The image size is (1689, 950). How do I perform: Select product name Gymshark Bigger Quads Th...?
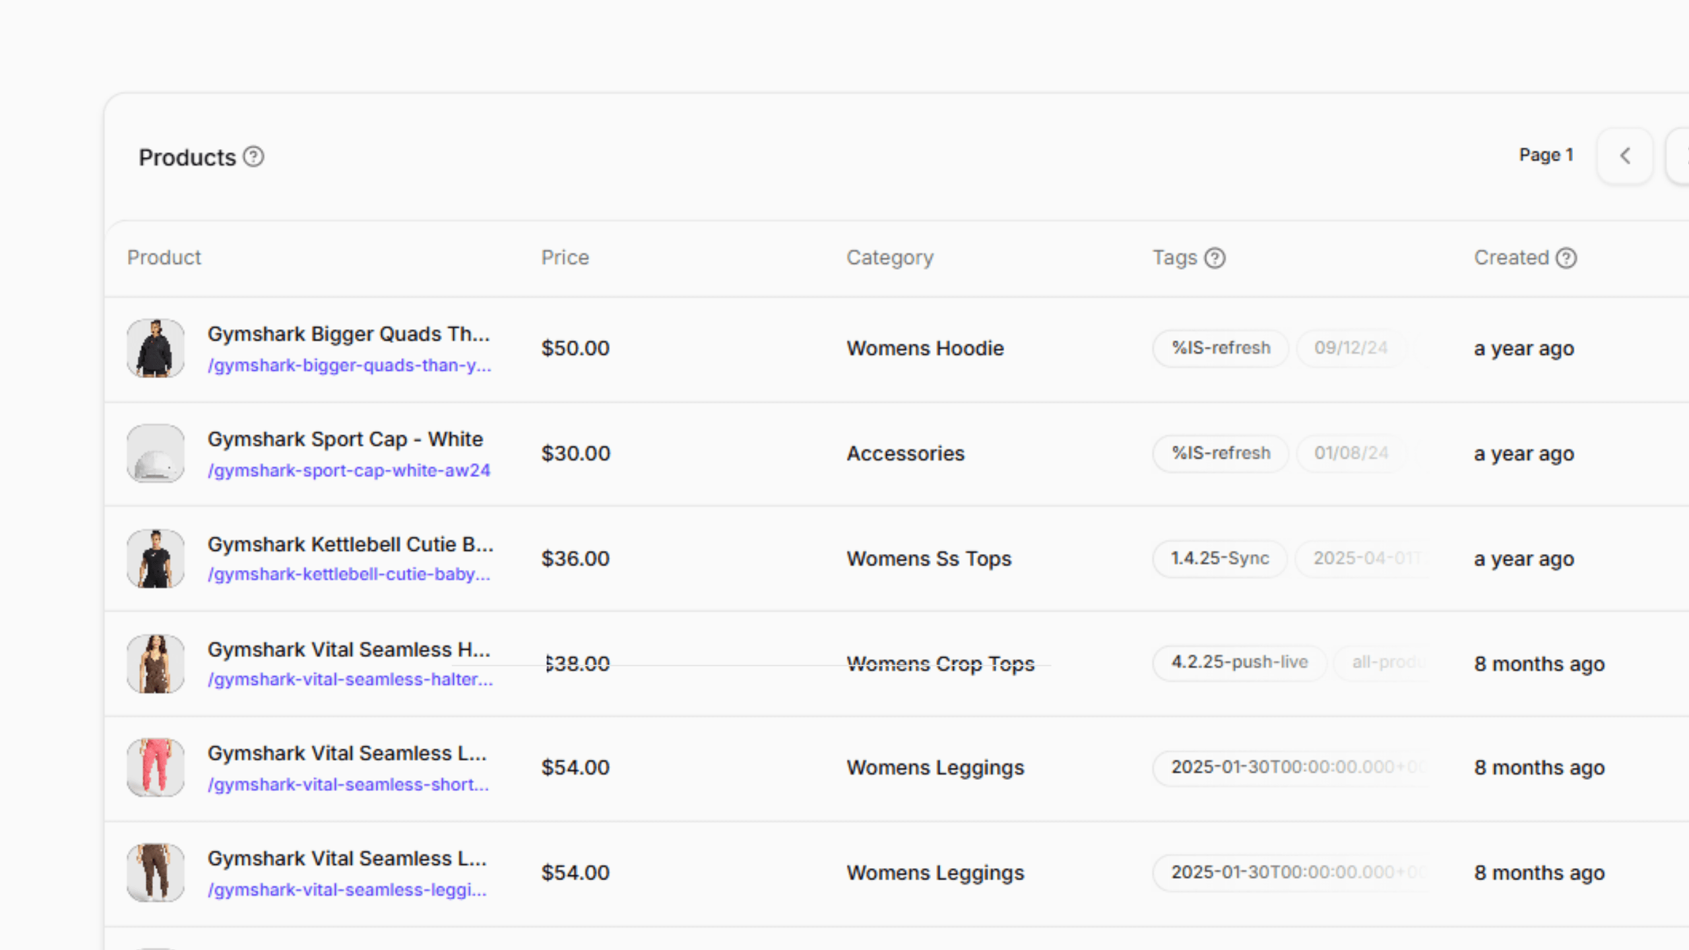tap(349, 334)
